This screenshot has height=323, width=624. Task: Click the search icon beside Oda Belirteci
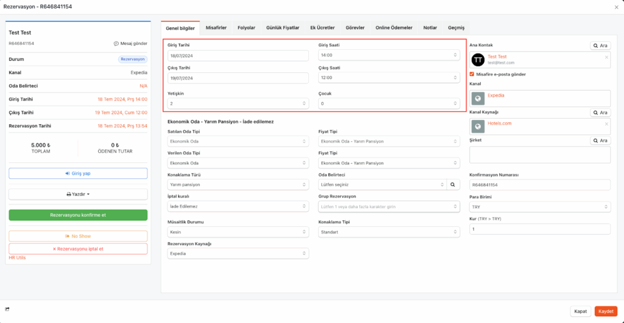point(453,184)
